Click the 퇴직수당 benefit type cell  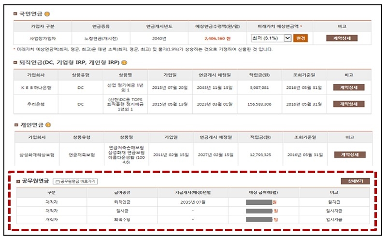pyautogui.click(x=122, y=219)
